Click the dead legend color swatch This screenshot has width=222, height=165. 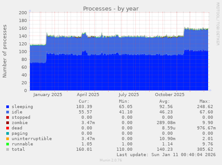(x=8, y=128)
